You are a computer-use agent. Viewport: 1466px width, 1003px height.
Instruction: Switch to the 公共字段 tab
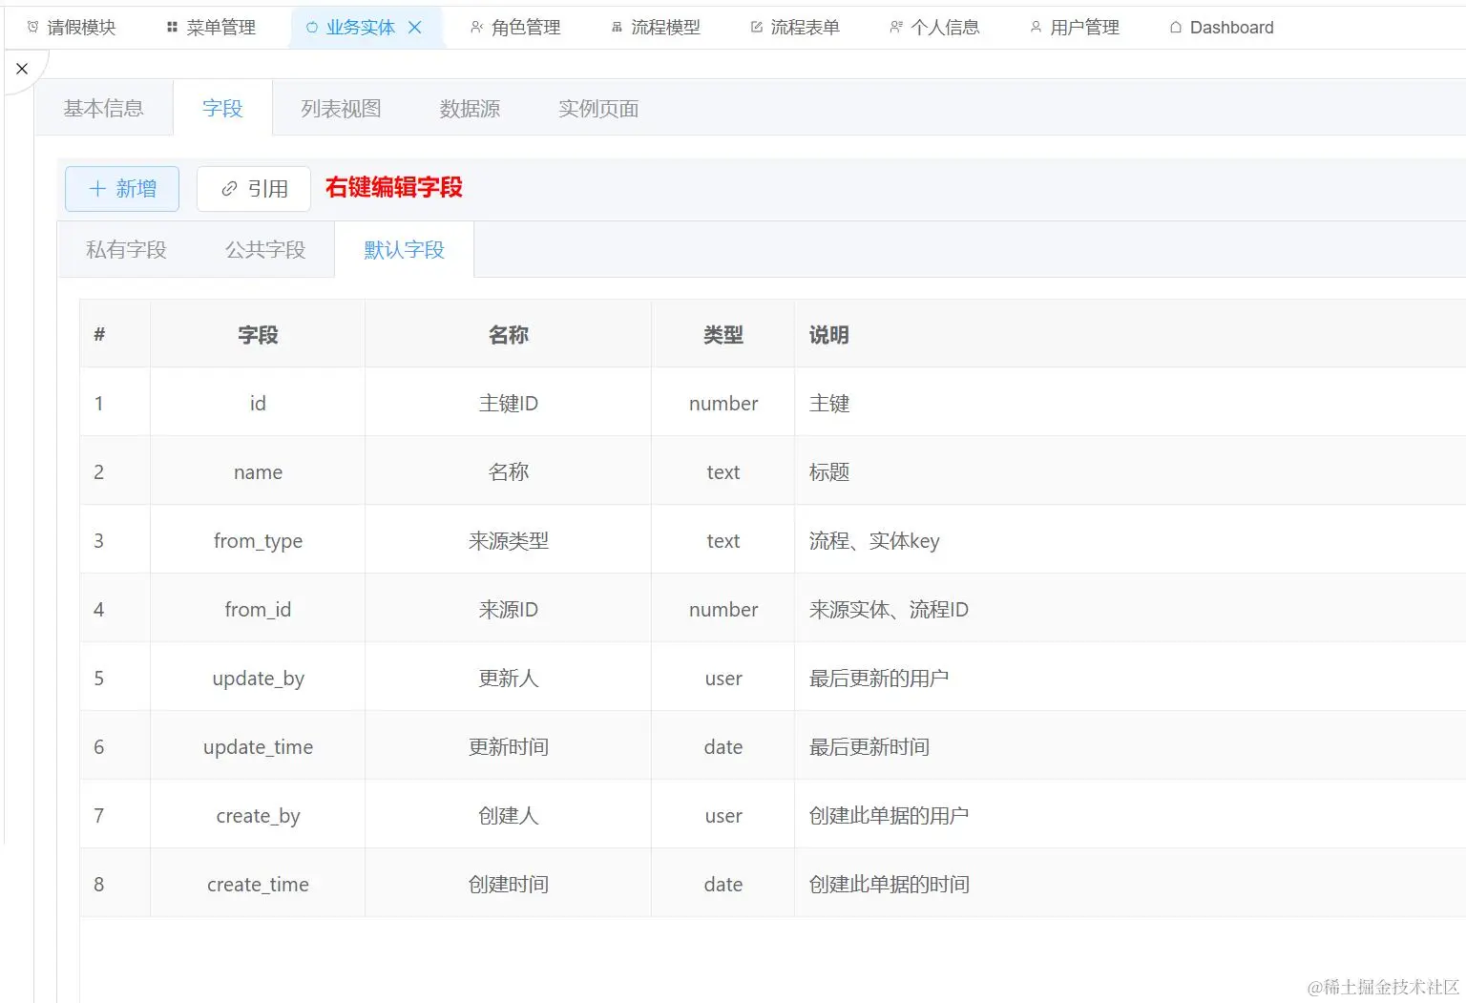click(264, 249)
